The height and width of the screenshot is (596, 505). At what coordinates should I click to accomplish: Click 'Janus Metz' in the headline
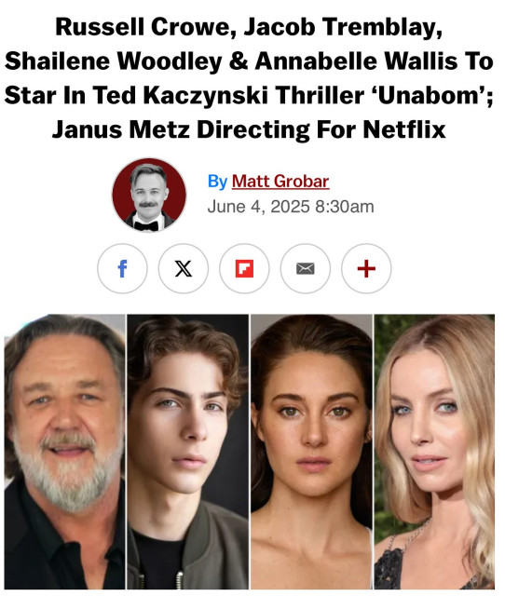pos(121,129)
